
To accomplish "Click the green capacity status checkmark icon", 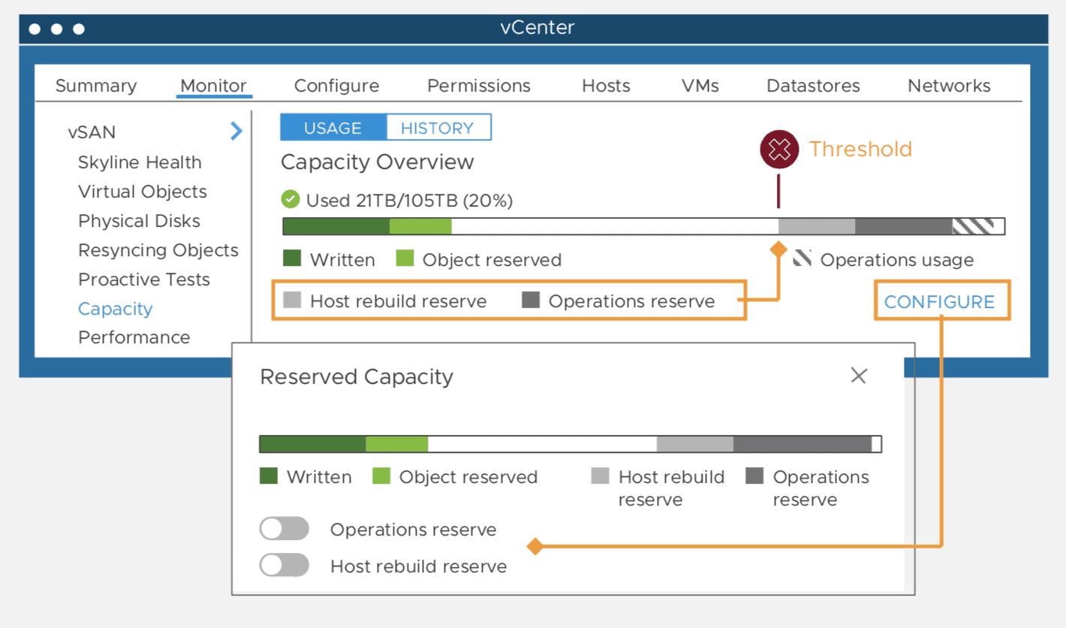I will 290,200.
